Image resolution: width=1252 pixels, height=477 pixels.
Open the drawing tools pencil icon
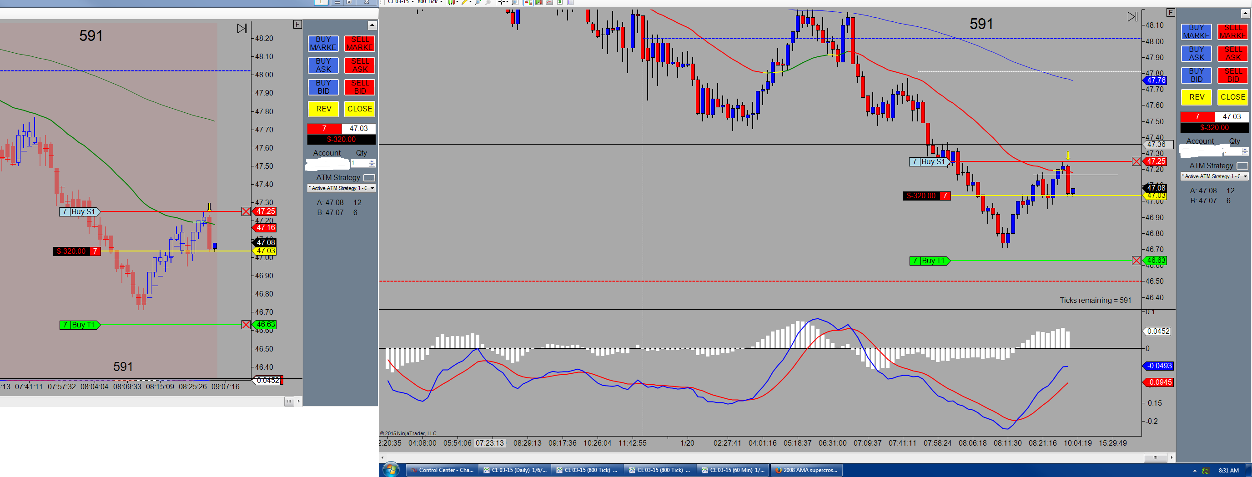[x=466, y=2]
